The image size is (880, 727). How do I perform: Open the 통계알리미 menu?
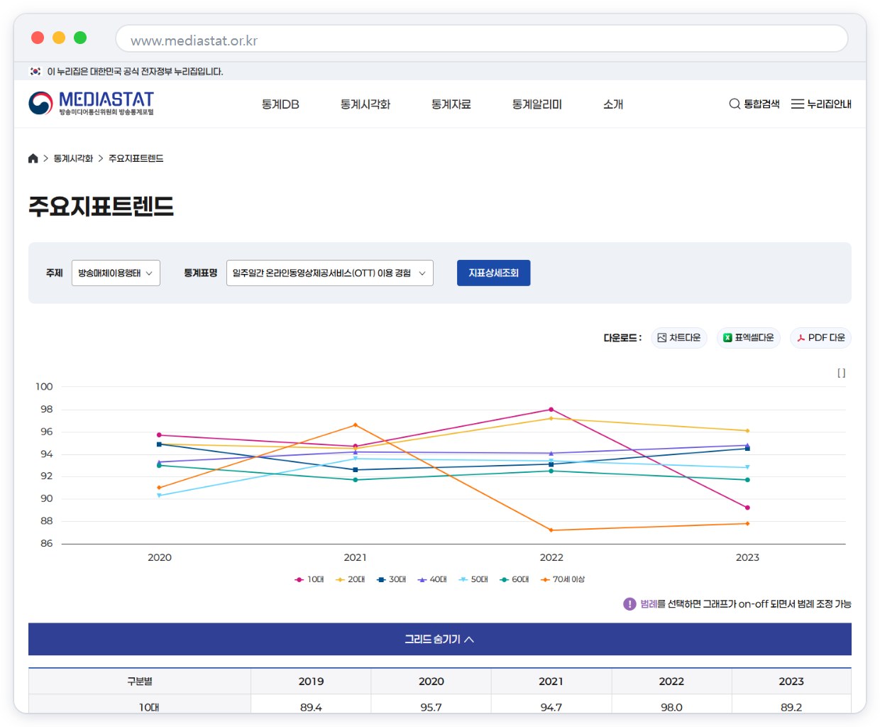[x=537, y=104]
